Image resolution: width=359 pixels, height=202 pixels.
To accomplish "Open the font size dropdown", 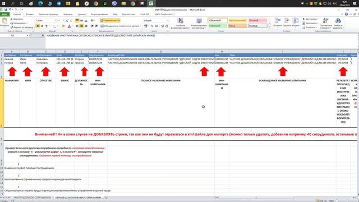I will click(x=63, y=20).
